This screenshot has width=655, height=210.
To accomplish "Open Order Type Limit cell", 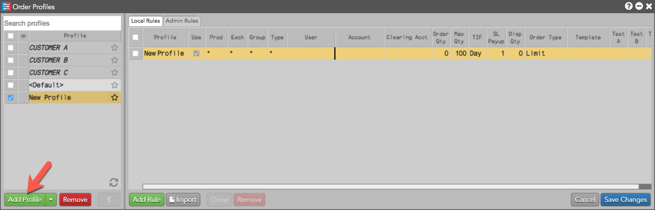I will pyautogui.click(x=545, y=53).
